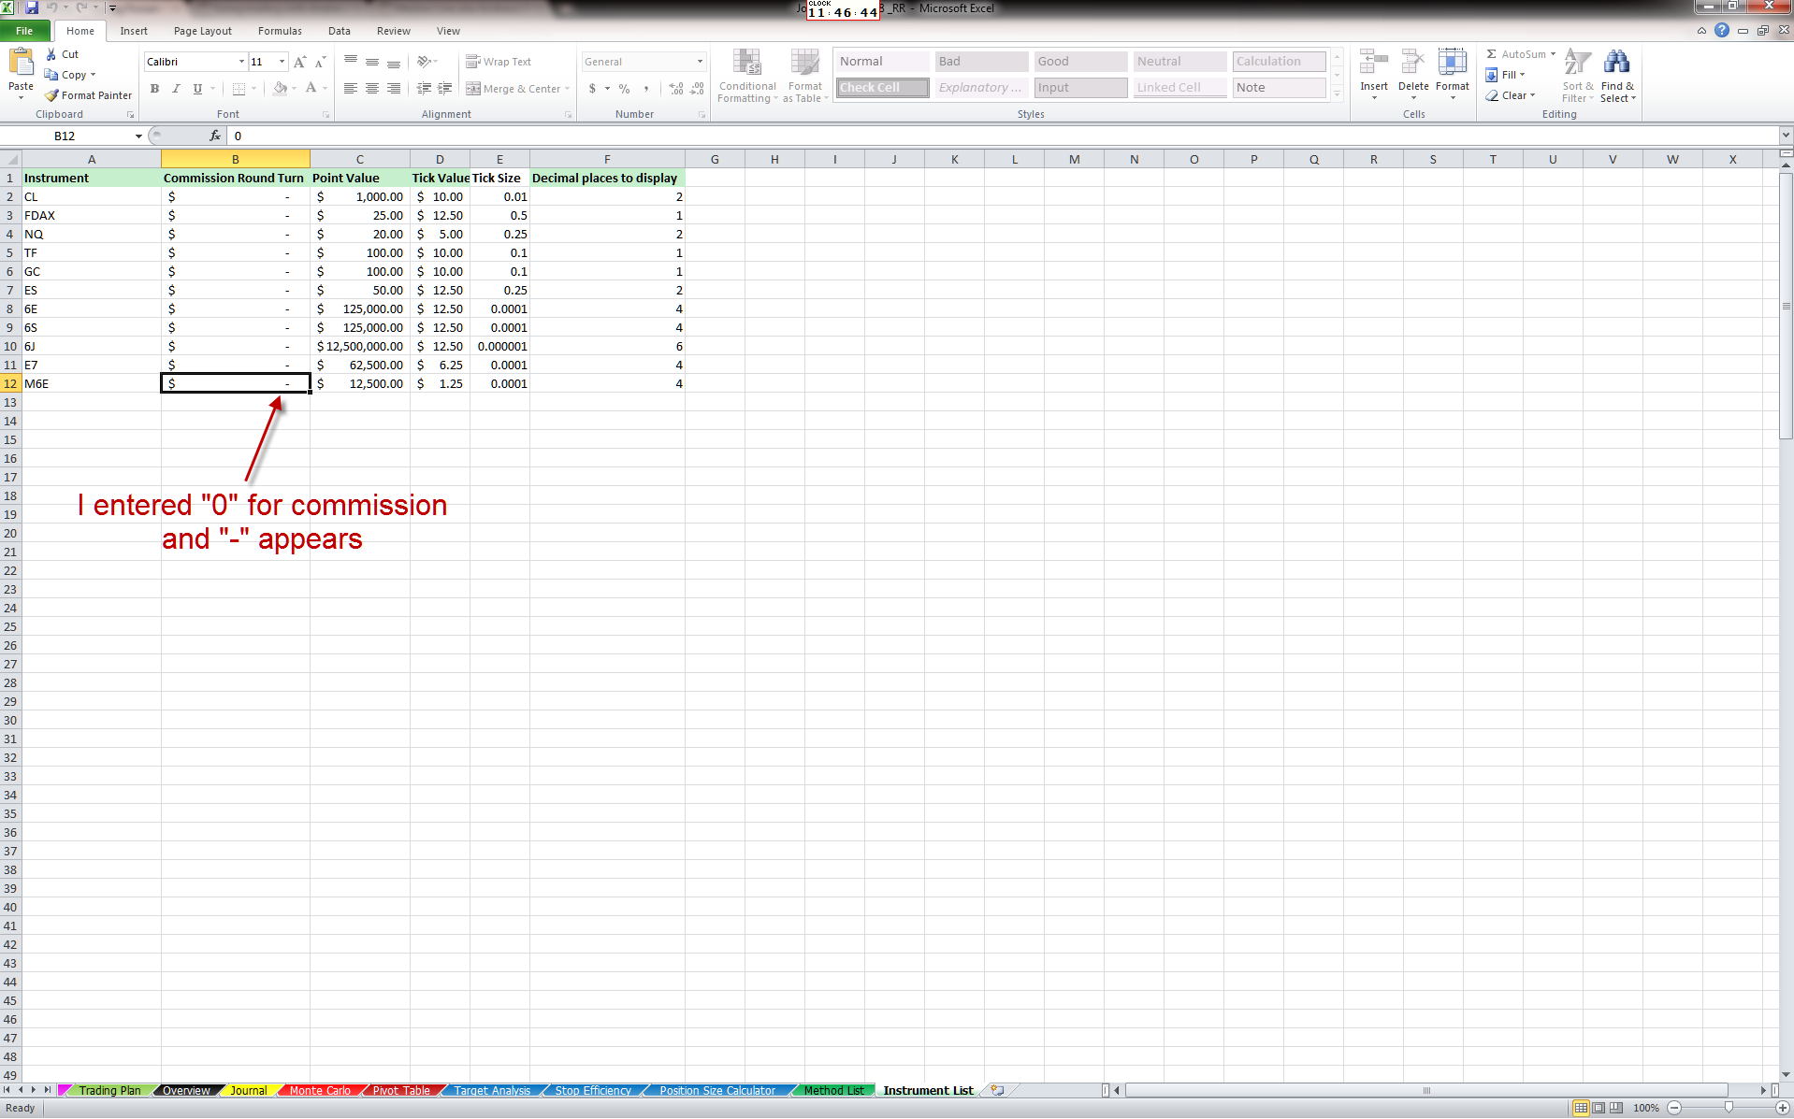Open the cell Borders button
Viewport: 1794px width, 1119px height.
(x=239, y=89)
